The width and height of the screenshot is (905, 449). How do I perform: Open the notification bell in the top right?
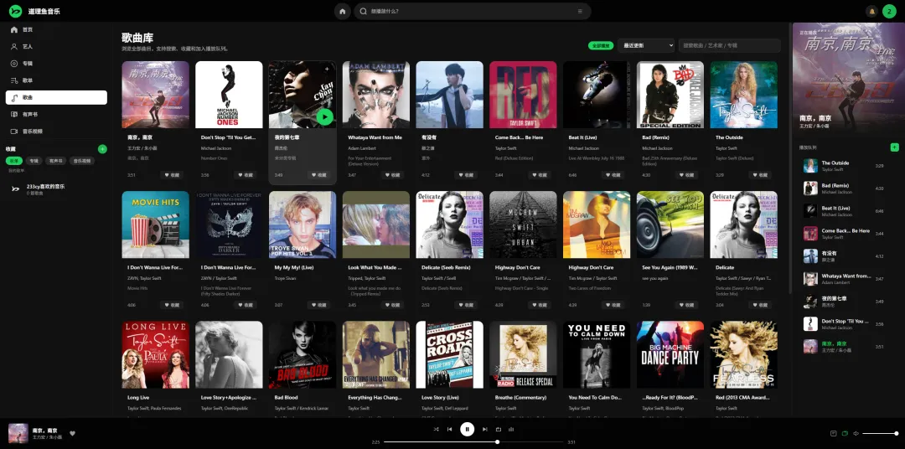(871, 11)
